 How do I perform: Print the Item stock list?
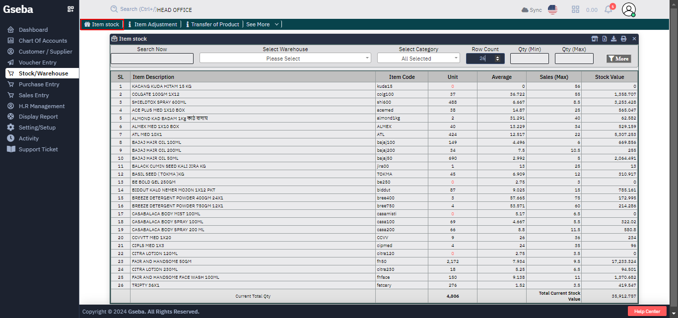pos(623,39)
